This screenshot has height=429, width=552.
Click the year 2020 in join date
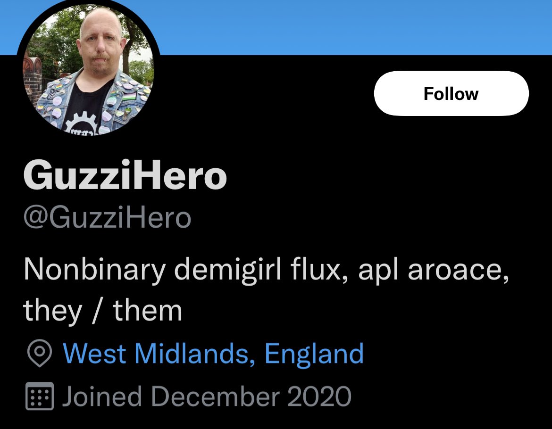click(319, 396)
